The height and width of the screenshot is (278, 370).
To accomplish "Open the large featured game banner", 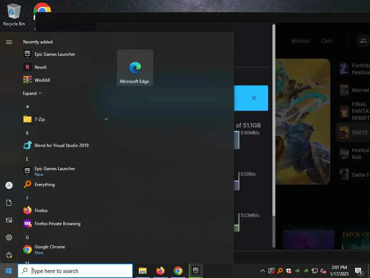I will coord(303,122).
